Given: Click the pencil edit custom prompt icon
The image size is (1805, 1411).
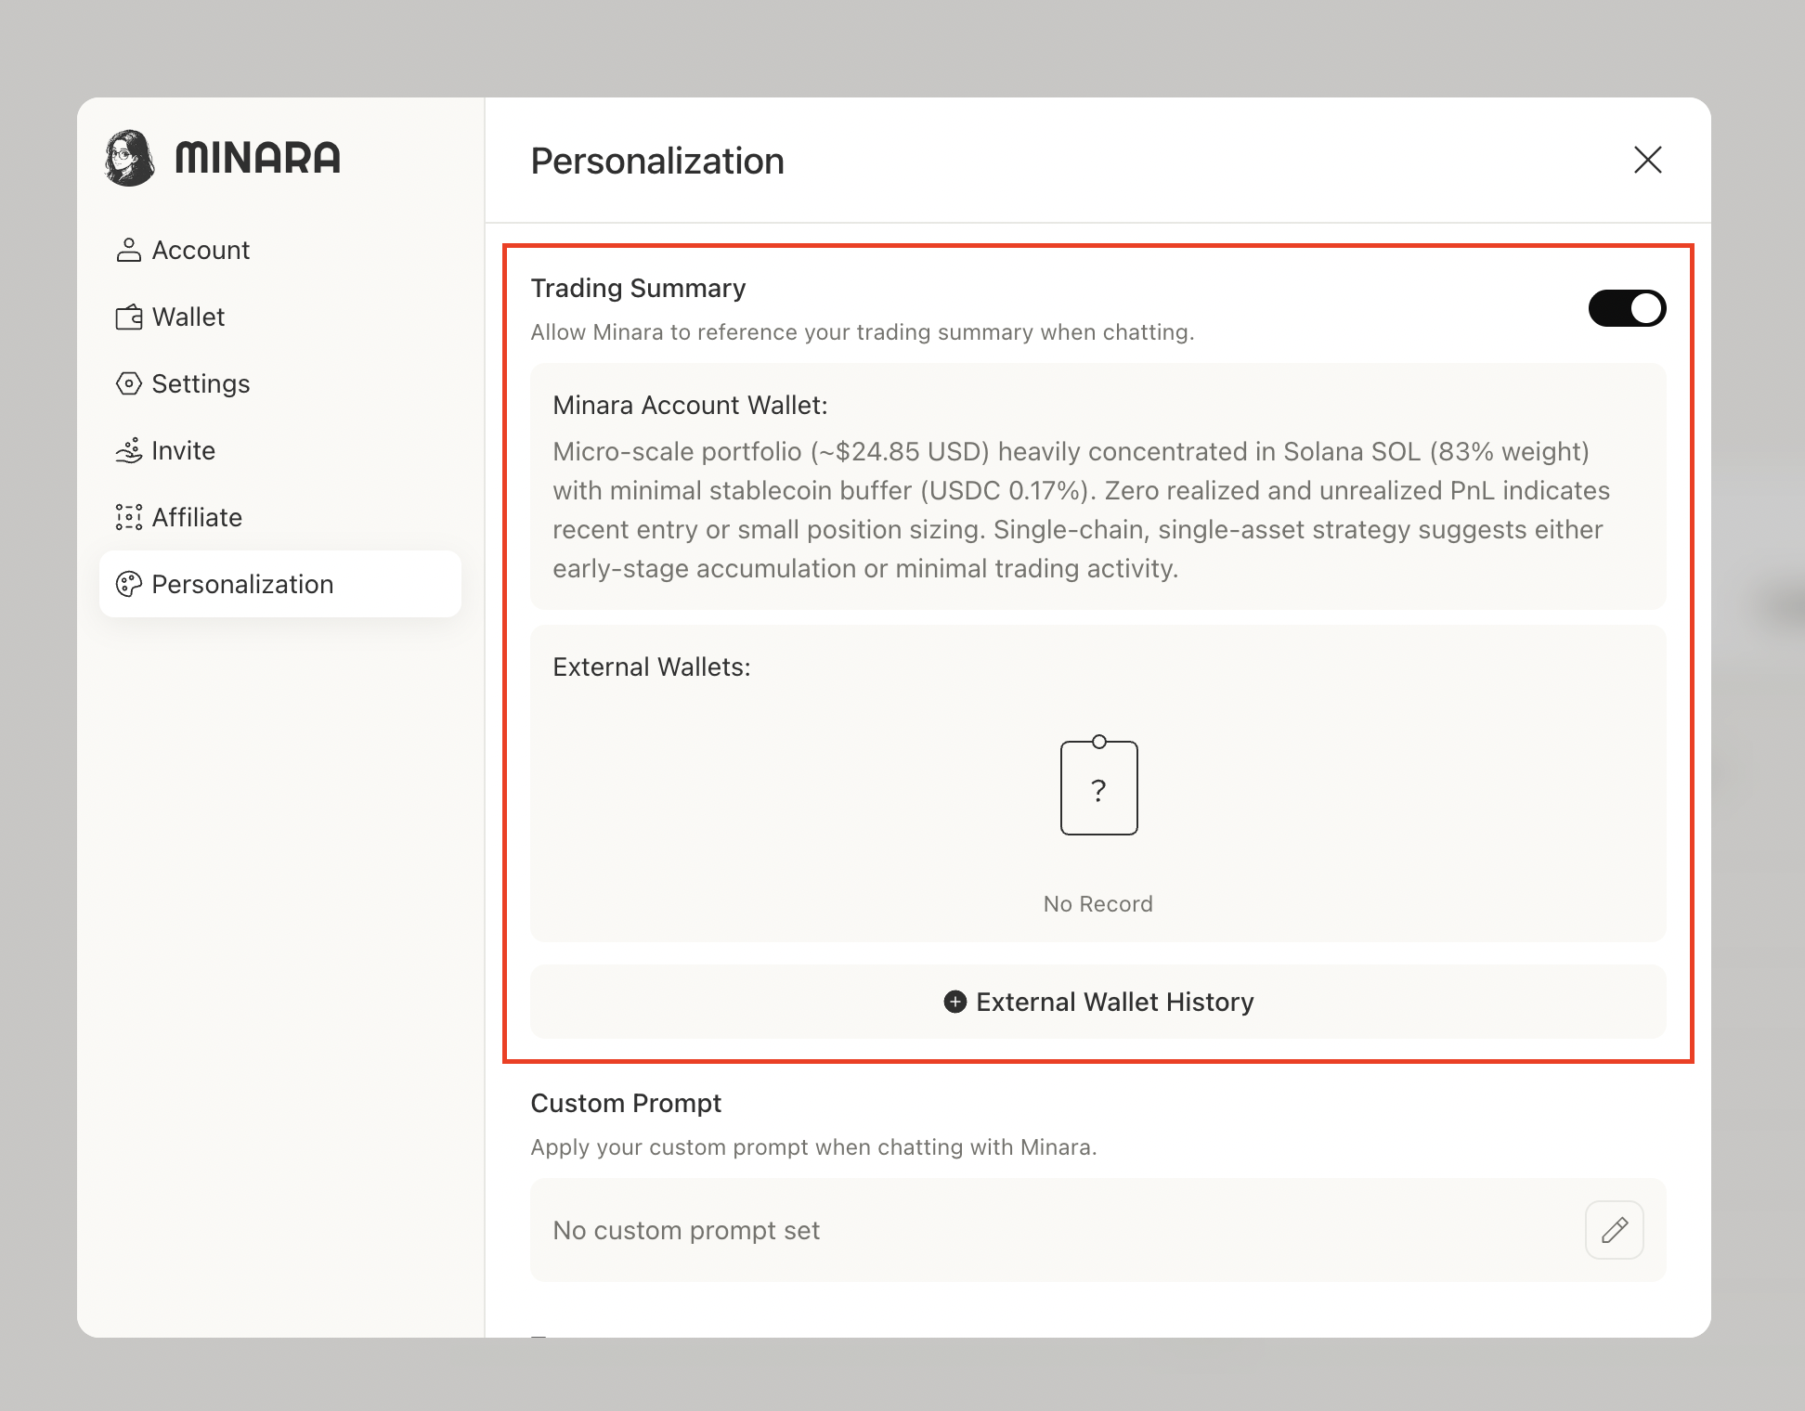Looking at the screenshot, I should (1614, 1230).
